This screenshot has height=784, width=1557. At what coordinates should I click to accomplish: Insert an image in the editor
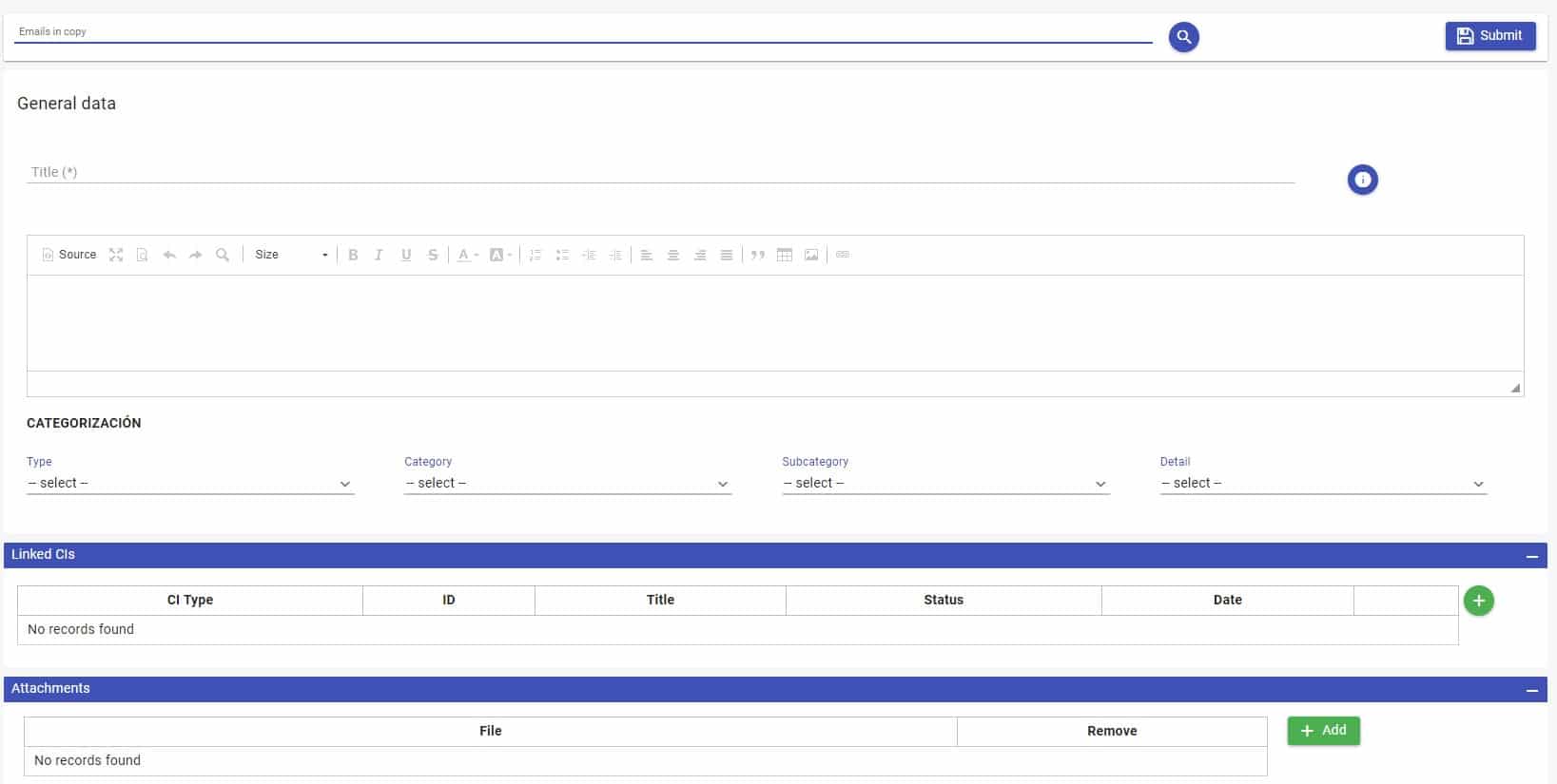pos(811,255)
